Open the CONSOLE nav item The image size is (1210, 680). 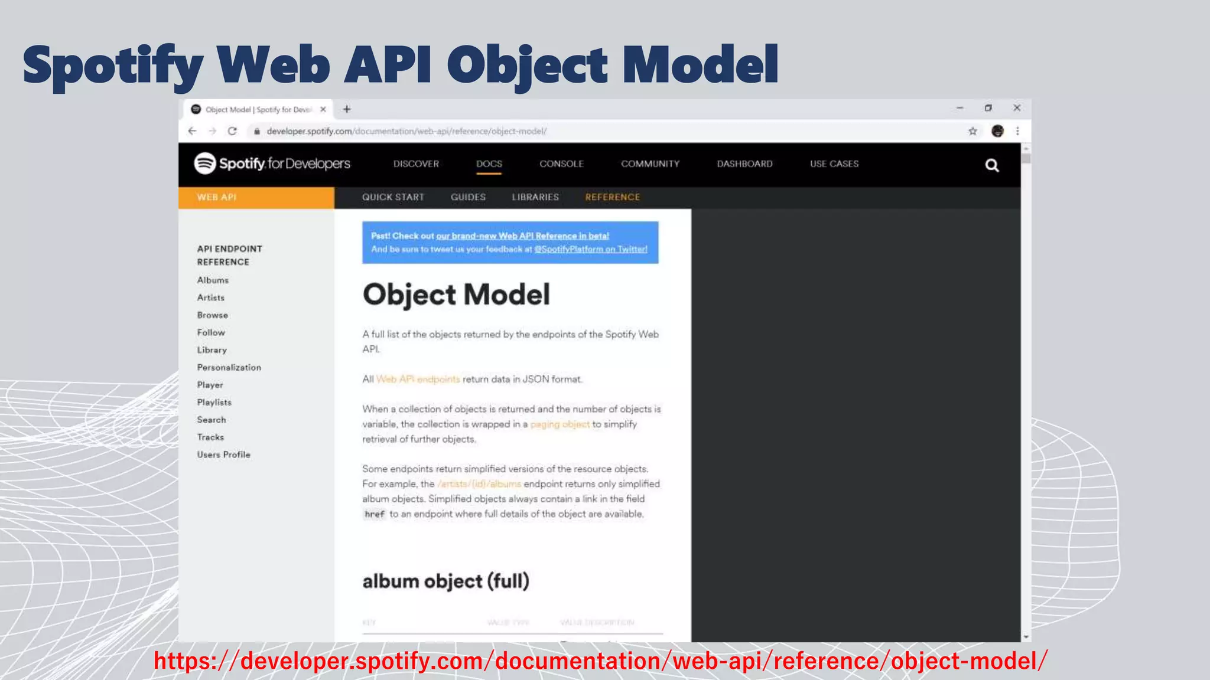(x=561, y=164)
